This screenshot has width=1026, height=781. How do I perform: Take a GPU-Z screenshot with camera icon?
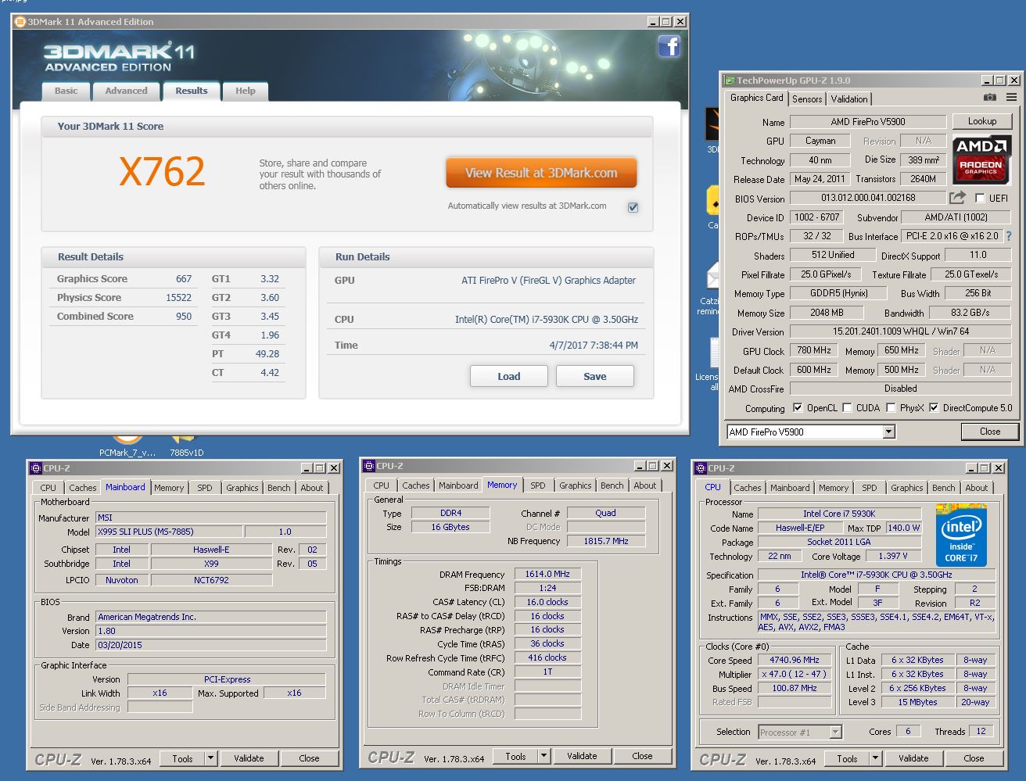(x=989, y=98)
